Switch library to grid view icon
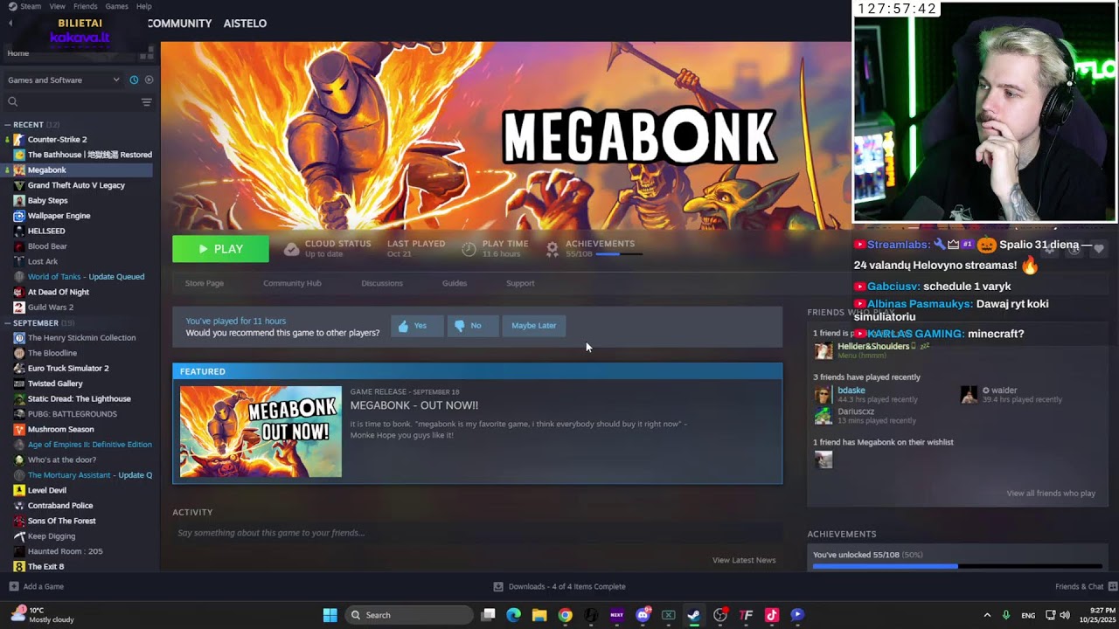This screenshot has width=1119, height=629. click(146, 54)
